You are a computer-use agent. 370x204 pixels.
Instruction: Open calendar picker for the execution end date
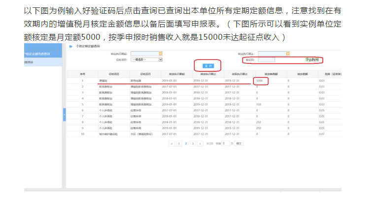click(x=288, y=54)
